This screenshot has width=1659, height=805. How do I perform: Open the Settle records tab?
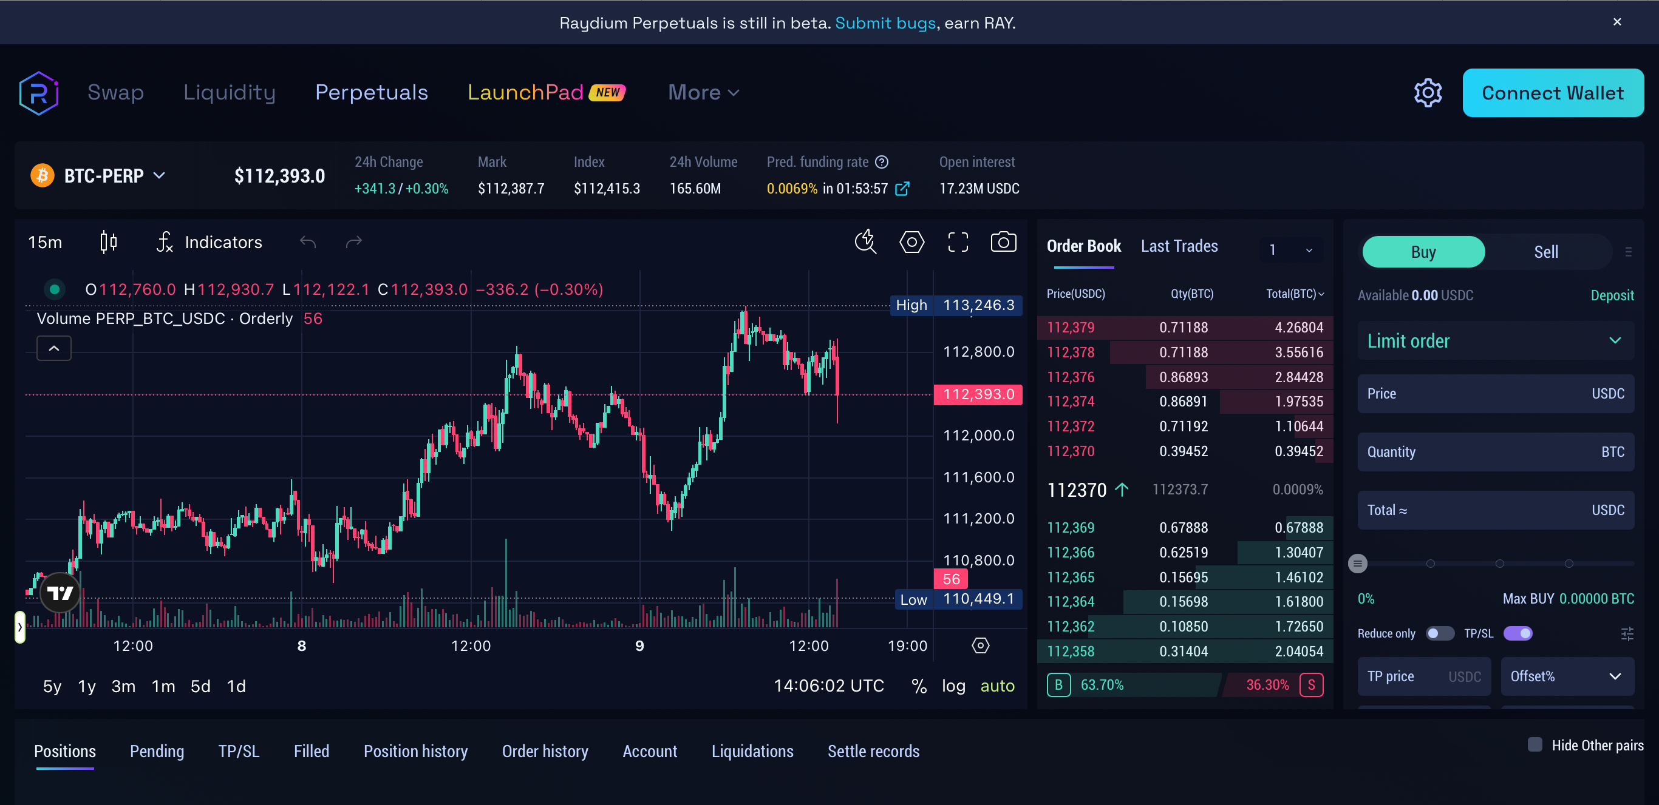click(x=873, y=751)
